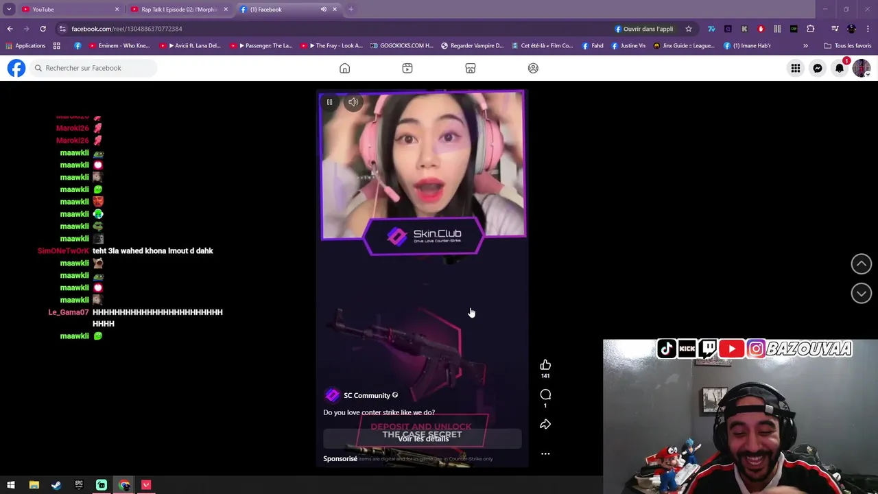Close the (1) Facebook tab
The image size is (878, 494).
coord(335,9)
